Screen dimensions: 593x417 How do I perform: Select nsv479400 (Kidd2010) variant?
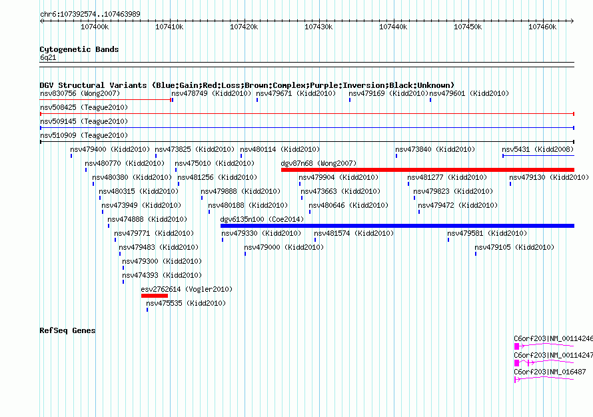click(x=110, y=149)
